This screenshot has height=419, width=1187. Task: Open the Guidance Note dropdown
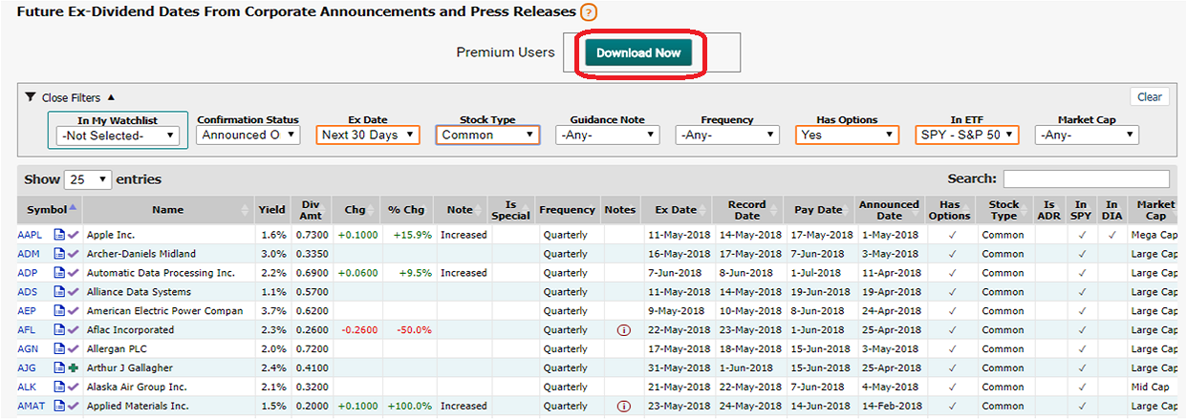click(x=607, y=136)
